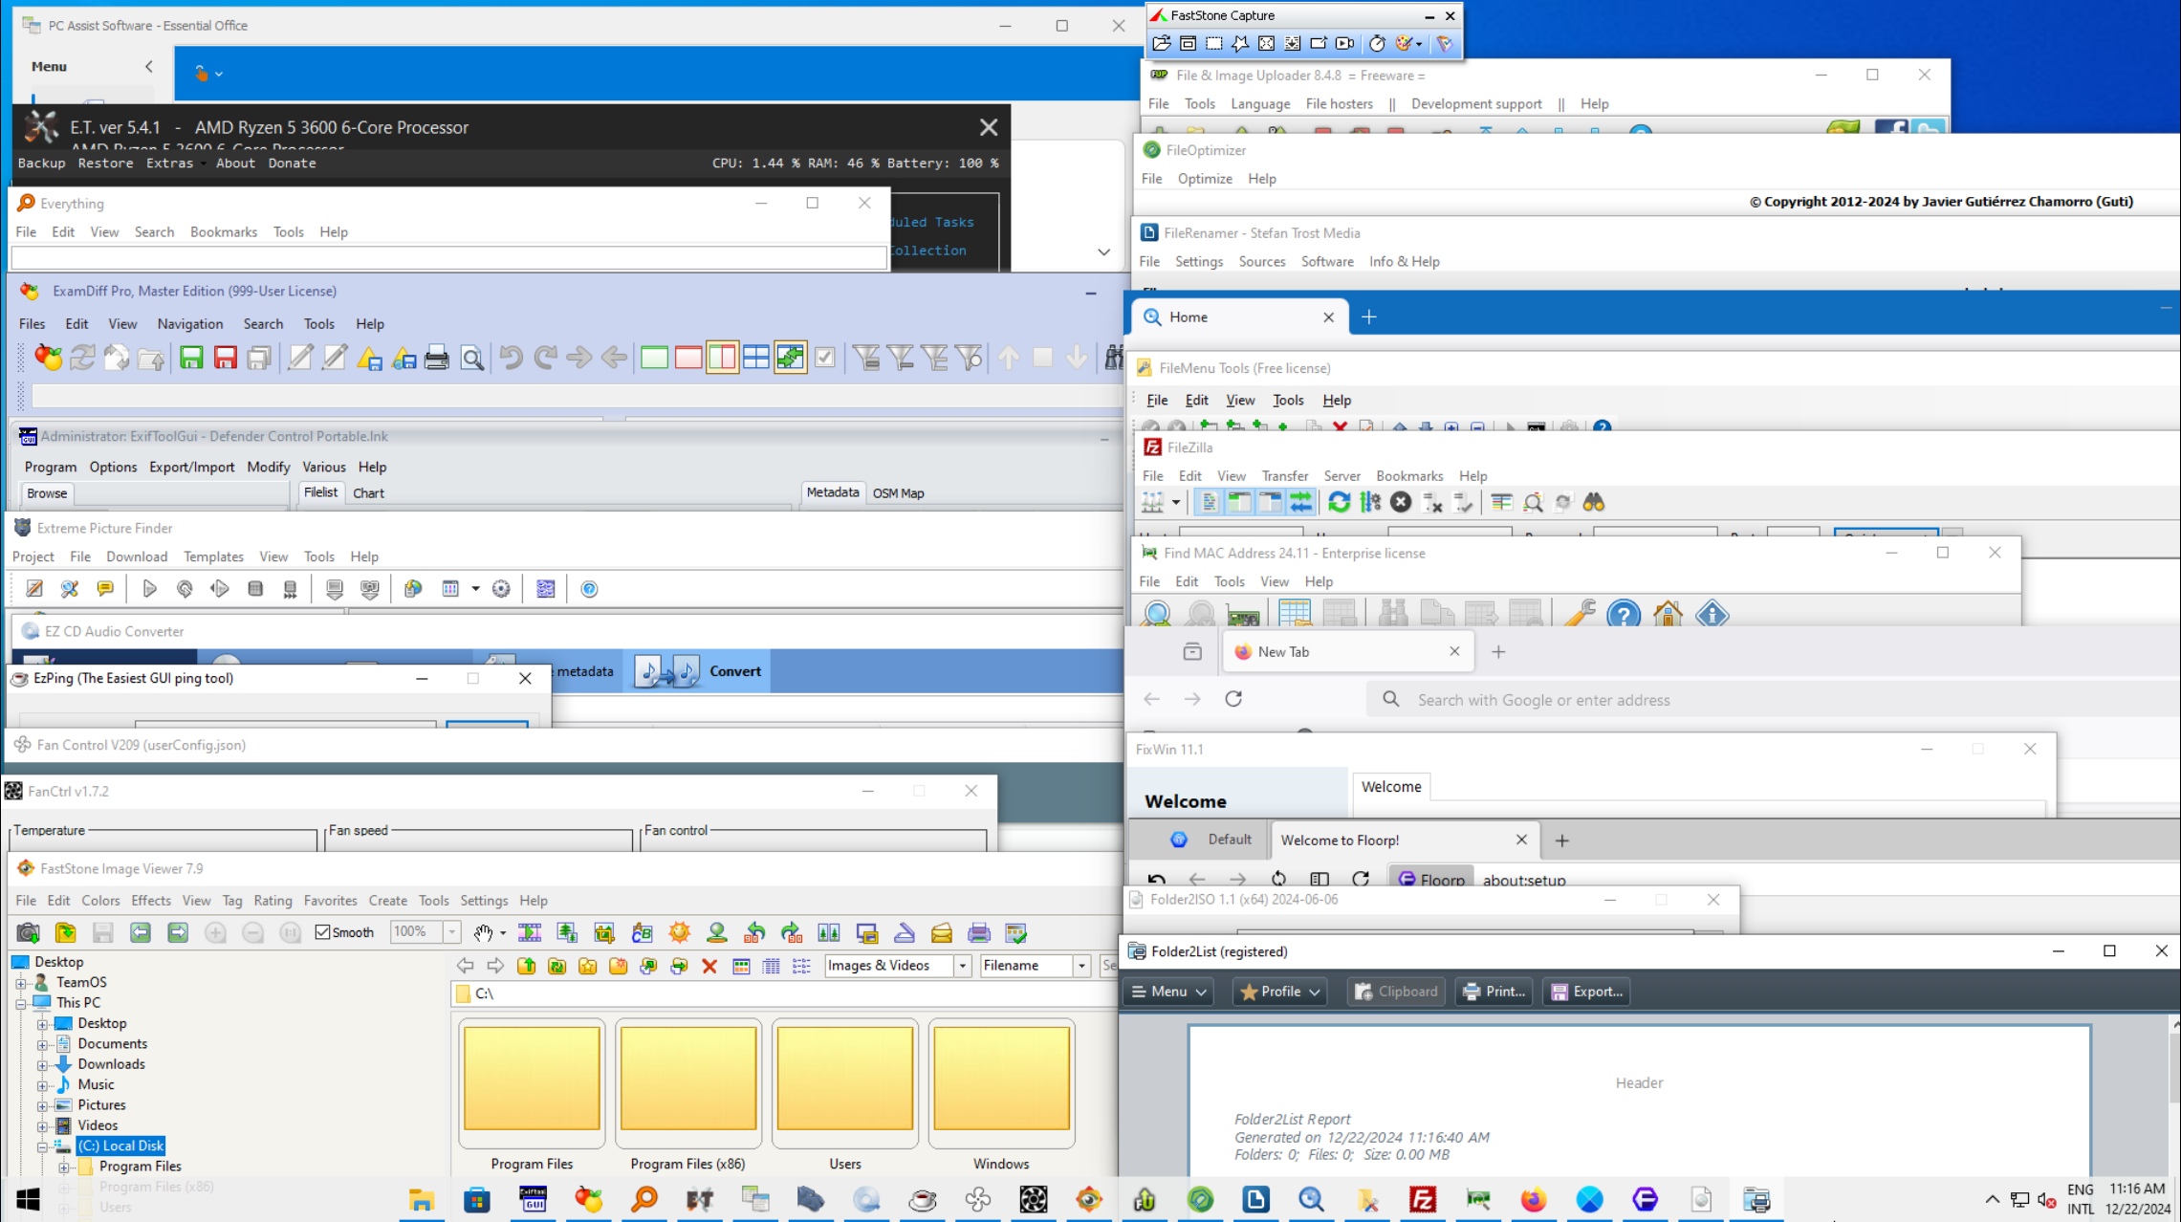Click green Save icon in ExamDiff Pro toolbar
Image resolution: width=2181 pixels, height=1222 pixels.
(x=191, y=359)
